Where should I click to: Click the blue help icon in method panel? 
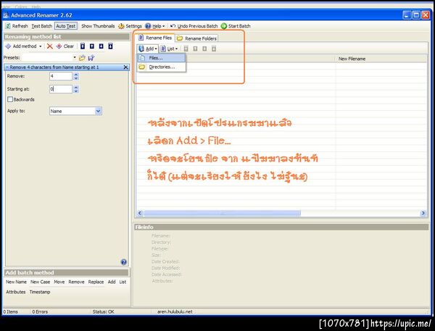[124, 261]
